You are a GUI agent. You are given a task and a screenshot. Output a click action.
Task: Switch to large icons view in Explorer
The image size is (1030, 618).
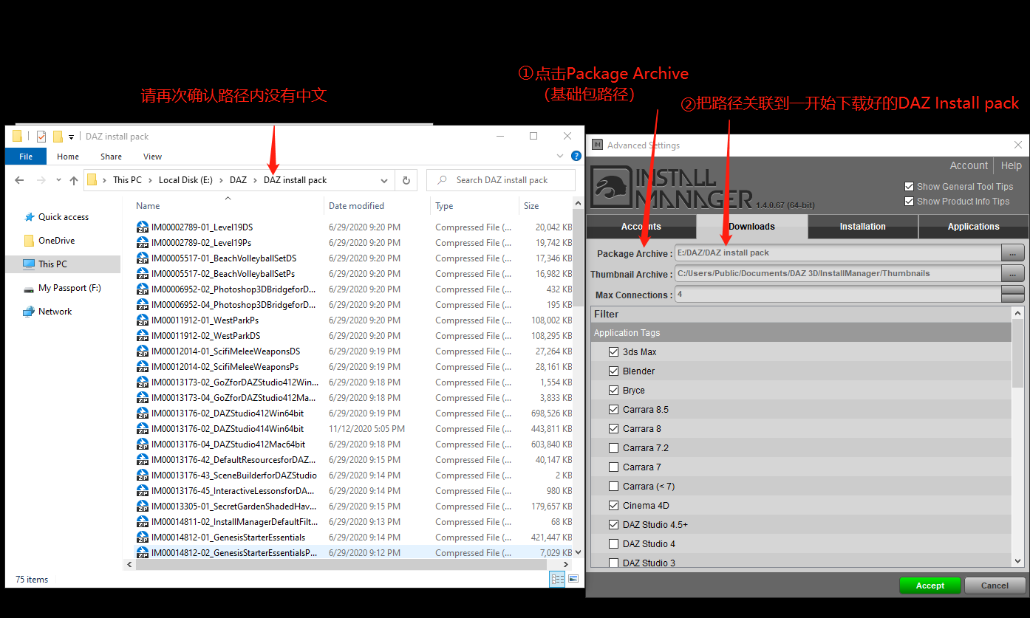[572, 580]
